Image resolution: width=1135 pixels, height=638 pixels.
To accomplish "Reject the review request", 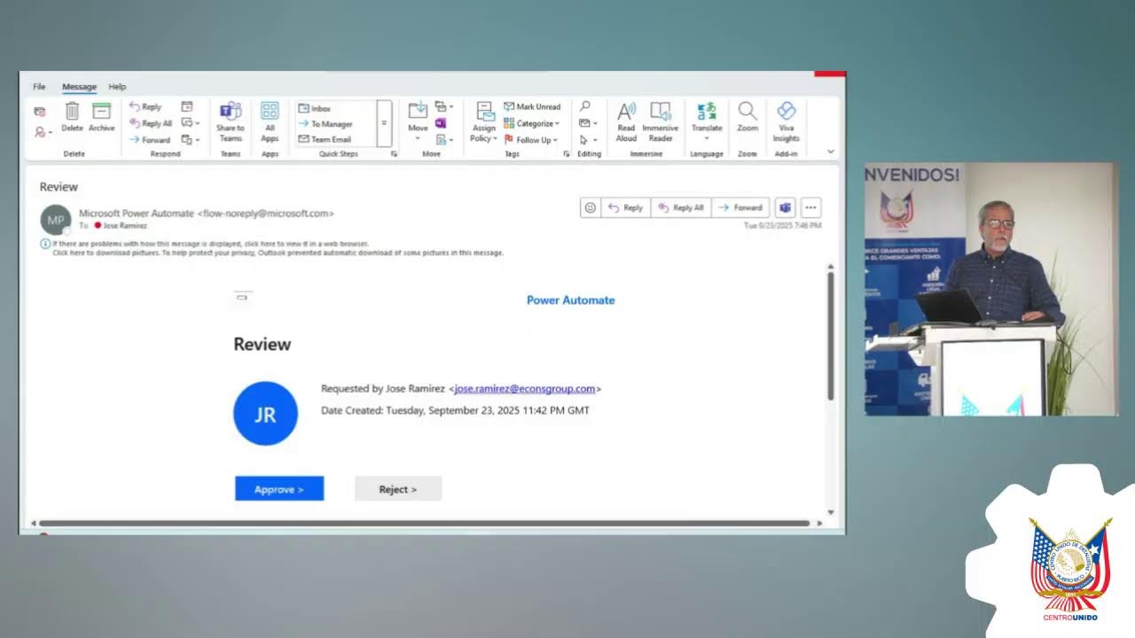I will point(398,488).
